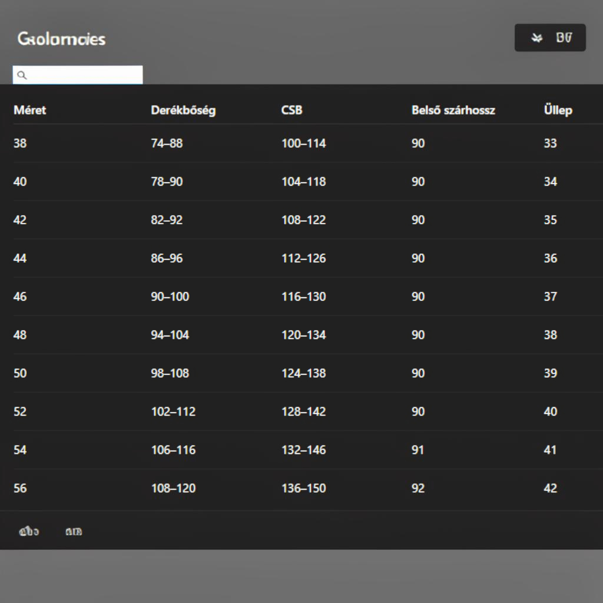Click the 78–90 waist value
This screenshot has width=603, height=603.
(x=167, y=182)
